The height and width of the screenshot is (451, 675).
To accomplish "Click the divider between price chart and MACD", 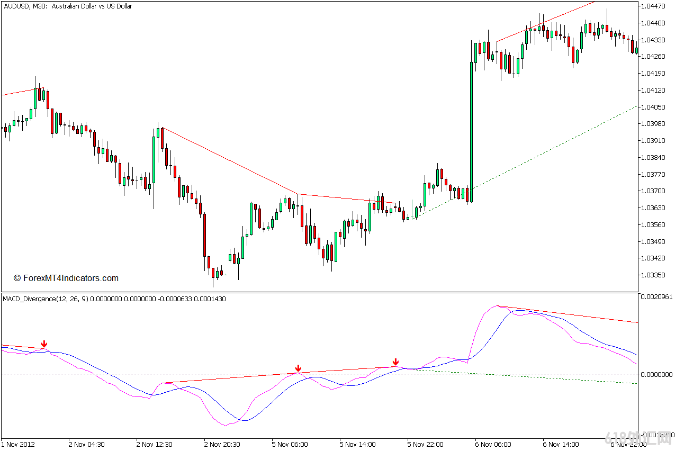I will (318, 292).
